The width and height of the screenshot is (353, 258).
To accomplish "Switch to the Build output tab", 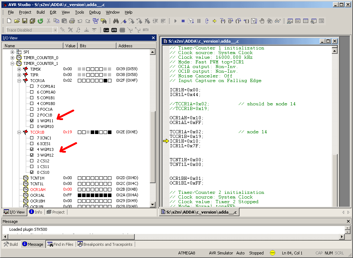I will (11, 244).
